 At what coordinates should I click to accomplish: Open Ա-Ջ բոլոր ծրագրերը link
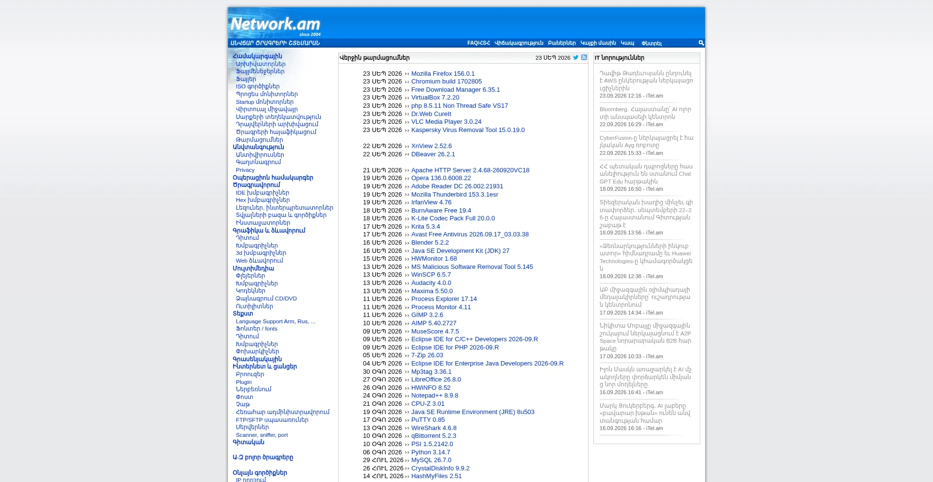[x=263, y=457]
